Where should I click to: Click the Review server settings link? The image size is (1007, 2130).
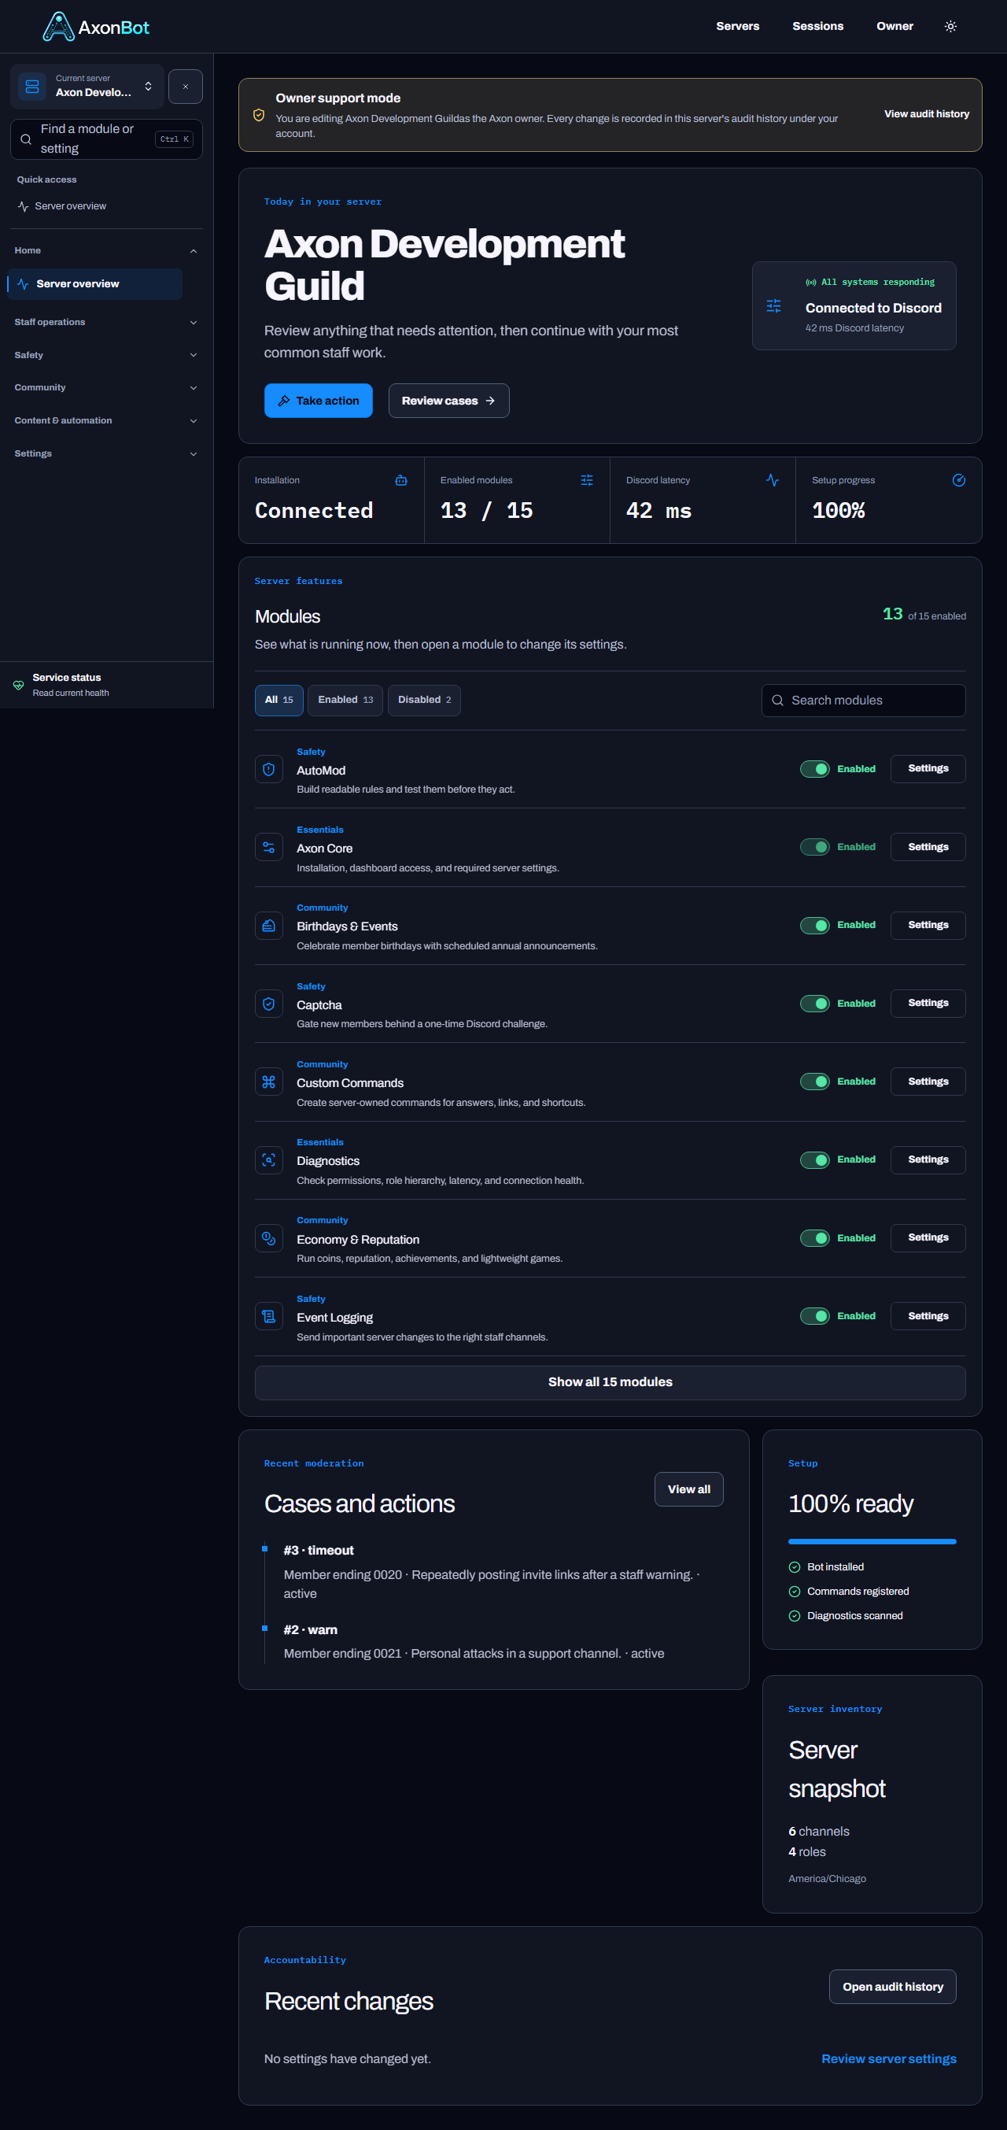[889, 2059]
